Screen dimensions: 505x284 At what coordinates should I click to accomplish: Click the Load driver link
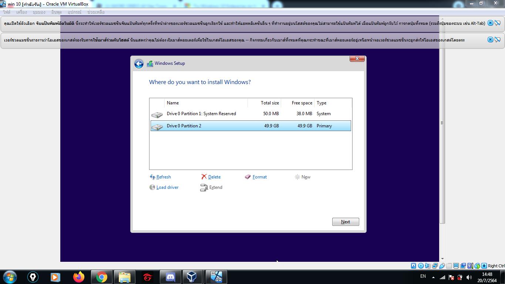coord(164,187)
